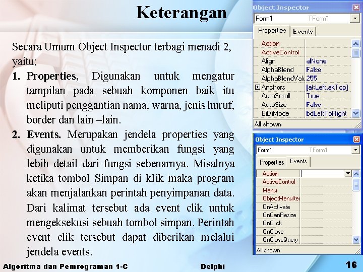The height and width of the screenshot is (272, 363).
Task: Select the AlphaBlend property
Action: pyautogui.click(x=277, y=70)
